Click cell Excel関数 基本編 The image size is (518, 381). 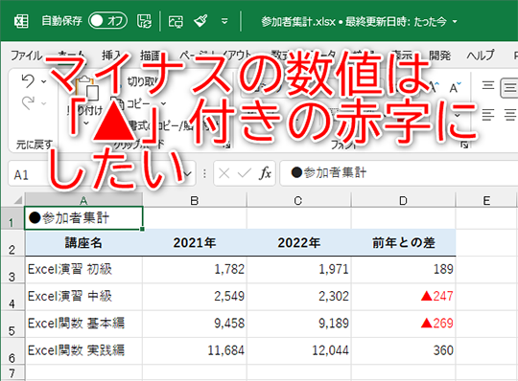(83, 324)
